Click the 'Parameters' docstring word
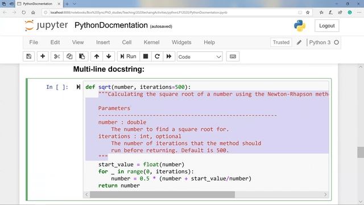Viewport: 364px width, 205px height. click(x=114, y=108)
